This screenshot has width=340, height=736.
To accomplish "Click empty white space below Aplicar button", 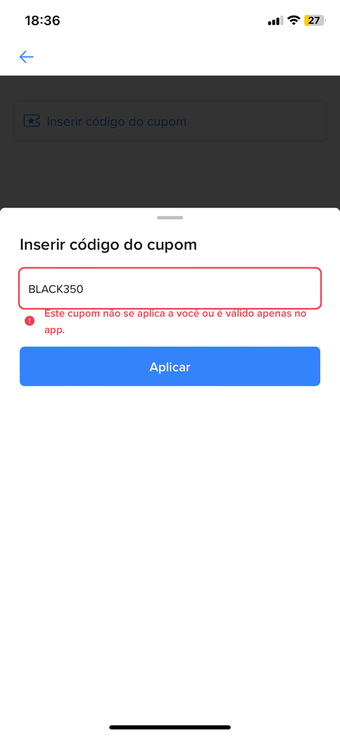I will (170, 540).
